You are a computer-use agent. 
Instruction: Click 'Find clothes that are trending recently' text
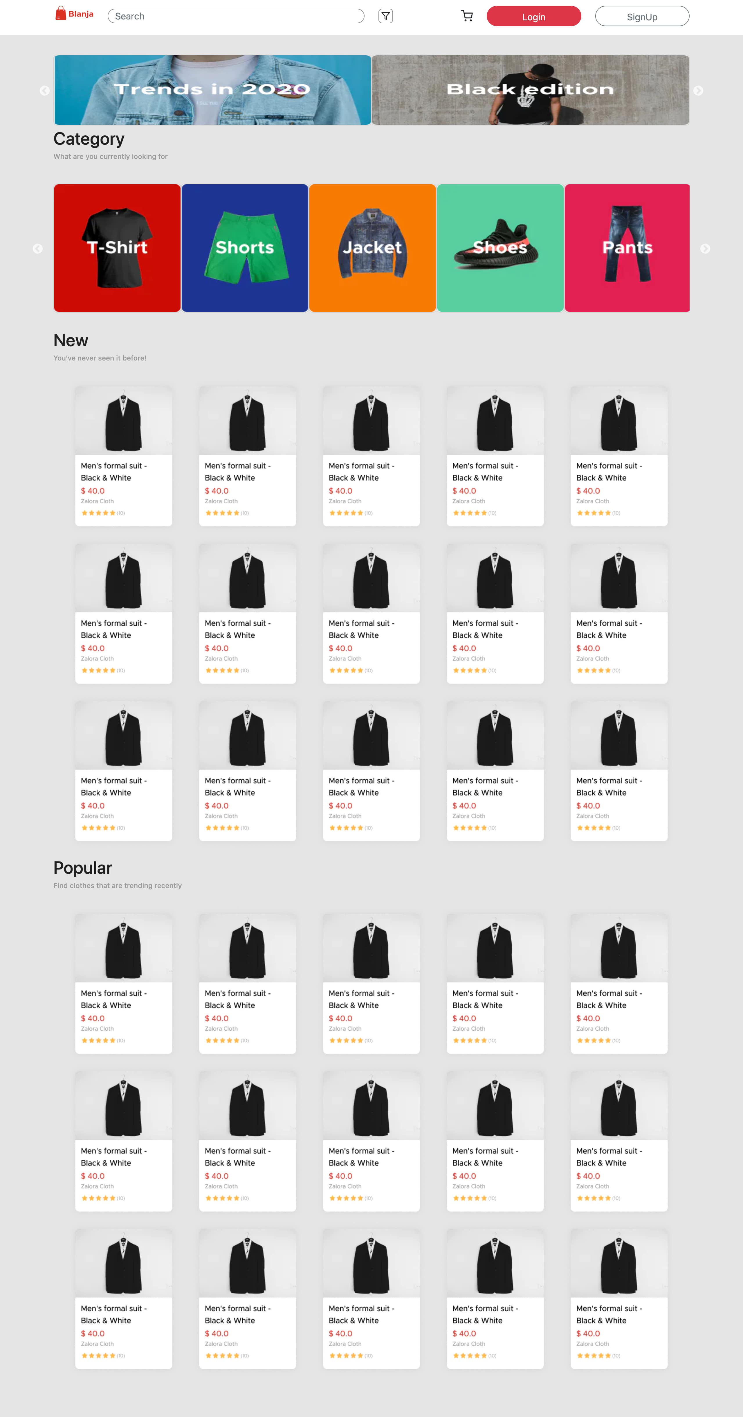[x=118, y=886]
